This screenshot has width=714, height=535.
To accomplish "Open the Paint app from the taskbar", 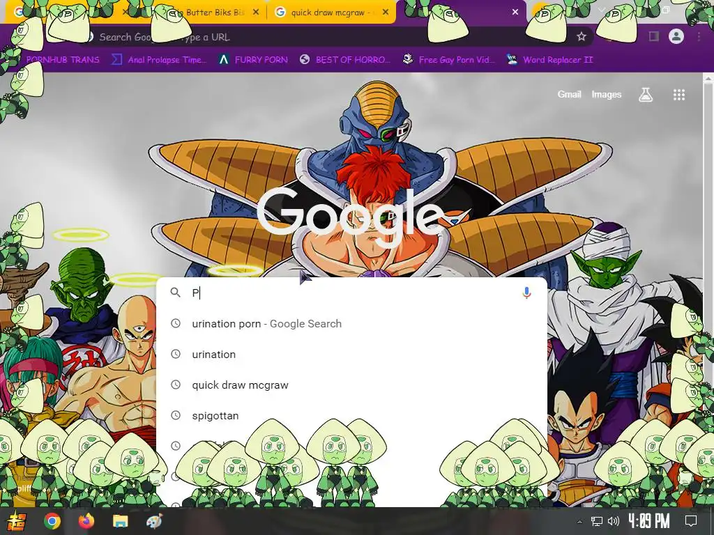I will click(x=154, y=521).
